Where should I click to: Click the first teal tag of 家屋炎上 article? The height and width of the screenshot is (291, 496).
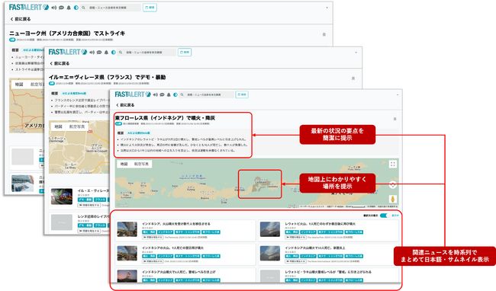pos(291,256)
